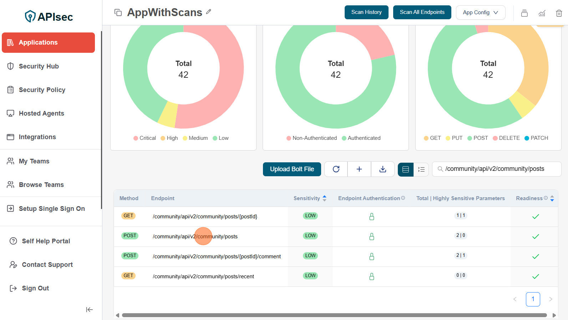Image resolution: width=568 pixels, height=320 pixels.
Task: Click the Scan All Endpoints button
Action: point(422,12)
